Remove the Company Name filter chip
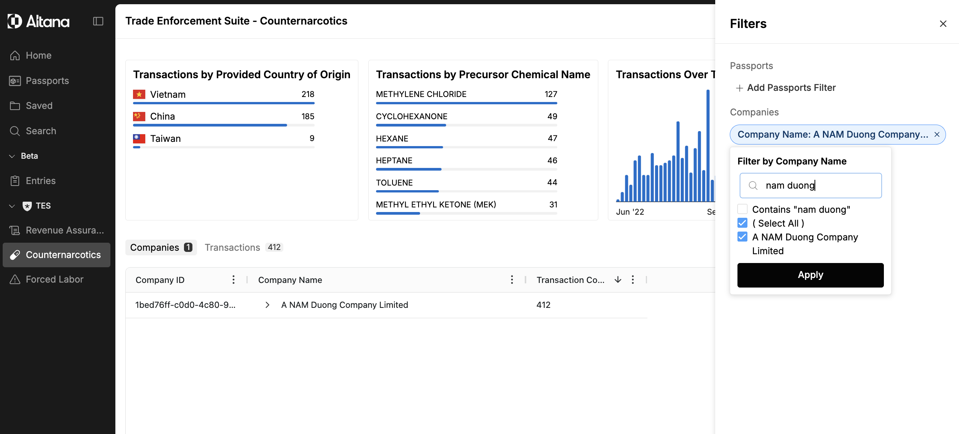The image size is (959, 434). click(937, 135)
